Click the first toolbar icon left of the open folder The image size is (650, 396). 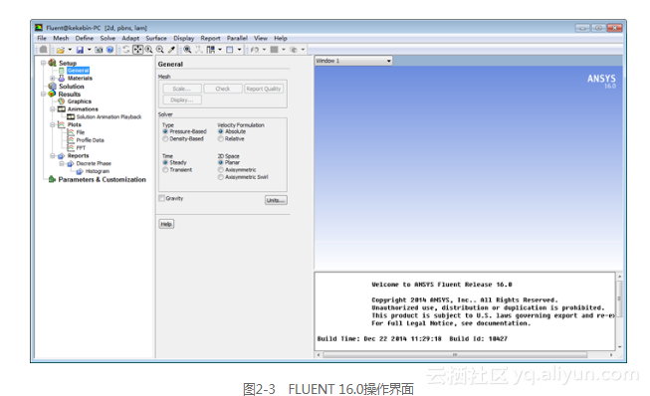[44, 50]
